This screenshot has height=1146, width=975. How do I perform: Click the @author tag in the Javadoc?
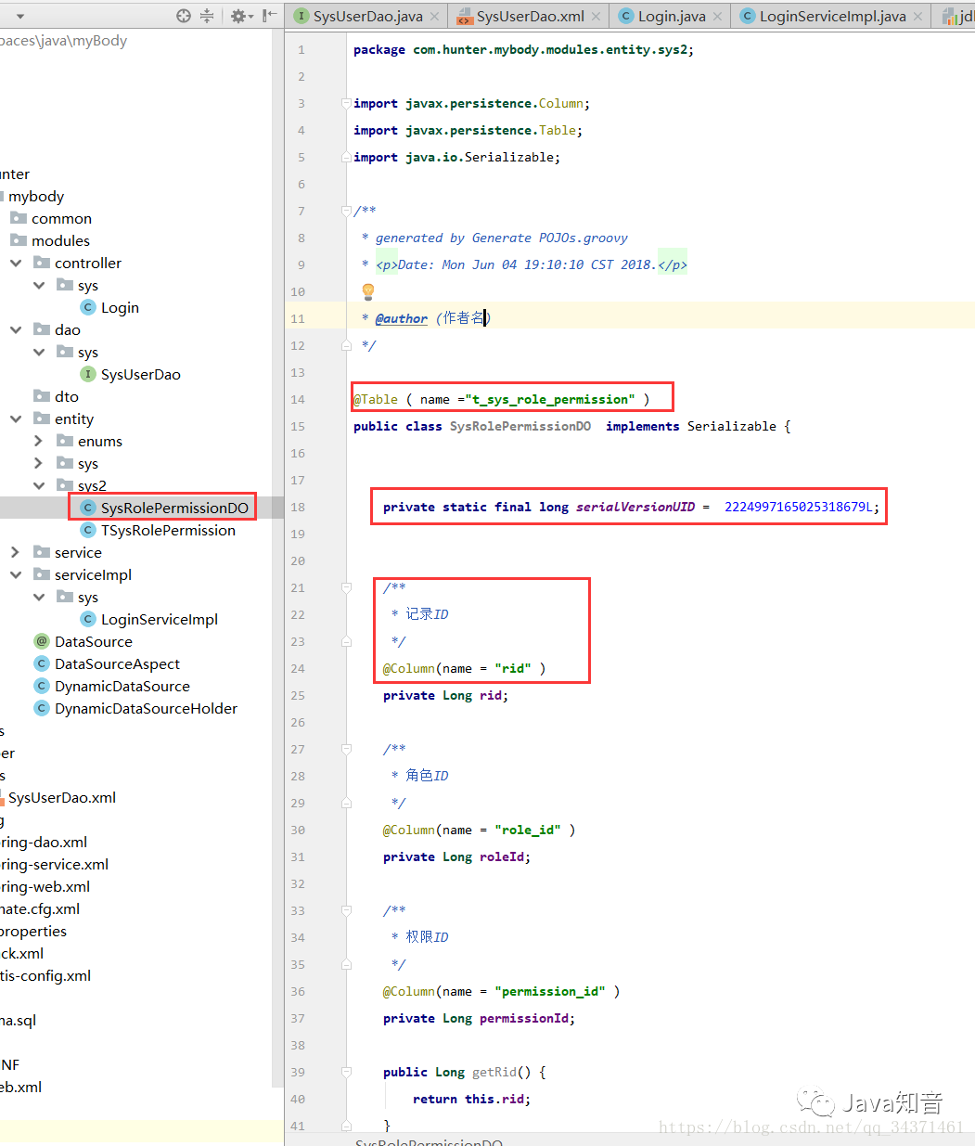coord(402,318)
